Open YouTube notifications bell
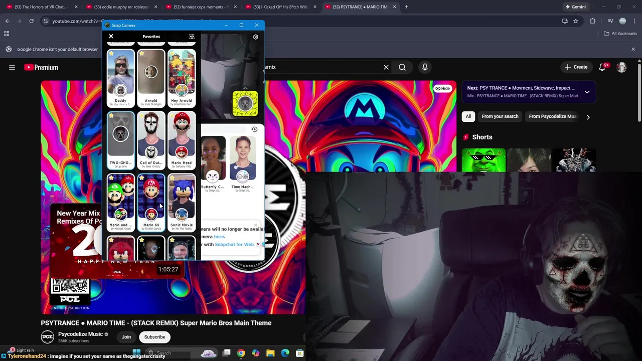This screenshot has width=642, height=361. point(602,67)
